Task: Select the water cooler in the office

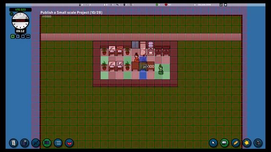Action: tap(151, 48)
